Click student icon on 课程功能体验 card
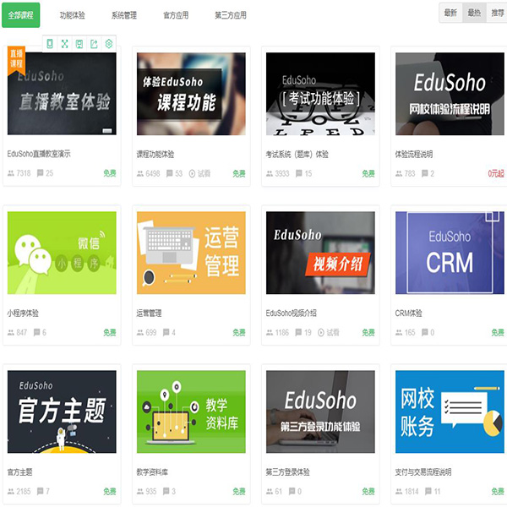507x507 pixels. [x=140, y=174]
